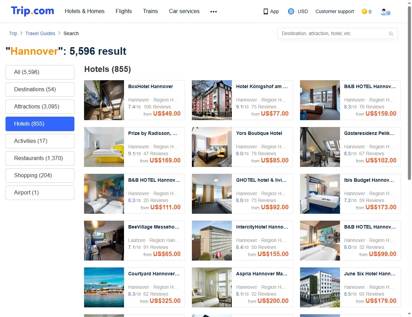Image resolution: width=412 pixels, height=317 pixels.
Task: Open Gästeresidenz Pelik photo
Action: [x=320, y=147]
